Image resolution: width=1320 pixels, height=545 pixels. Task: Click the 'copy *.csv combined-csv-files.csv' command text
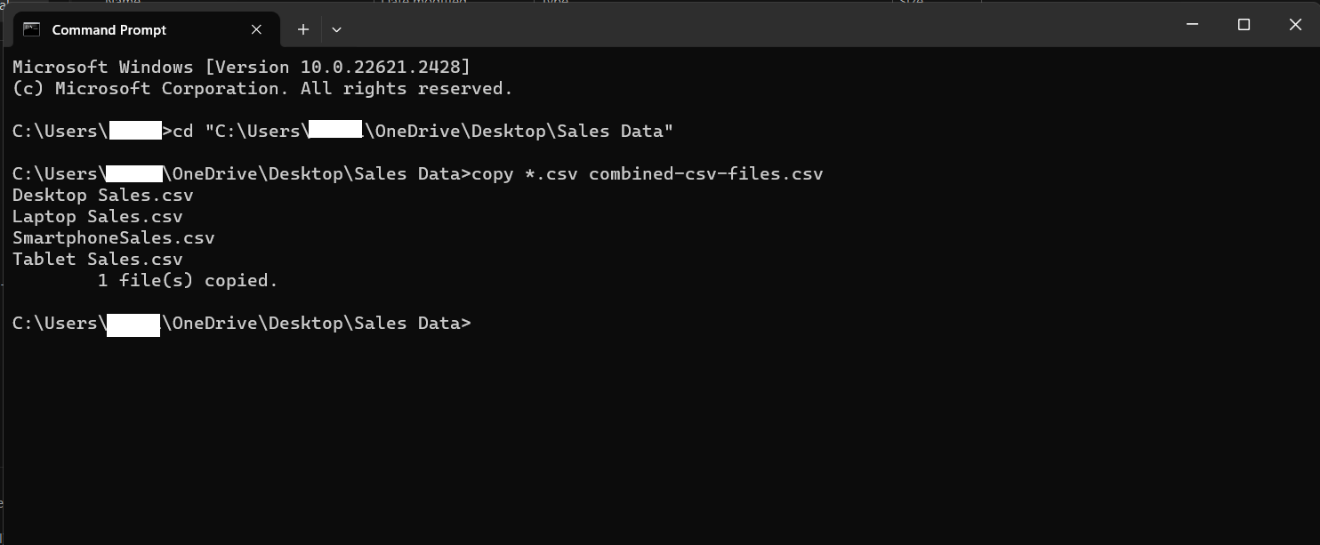[648, 173]
